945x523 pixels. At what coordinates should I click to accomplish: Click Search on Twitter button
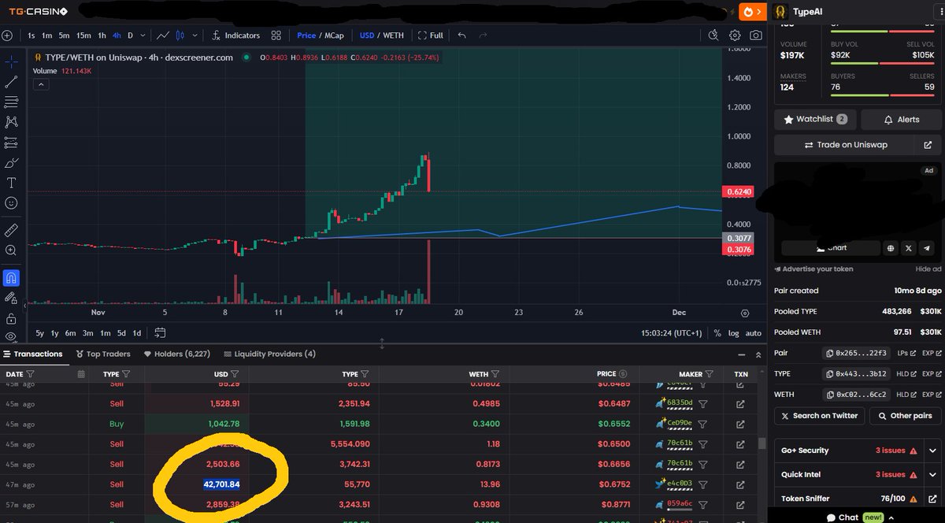(819, 416)
